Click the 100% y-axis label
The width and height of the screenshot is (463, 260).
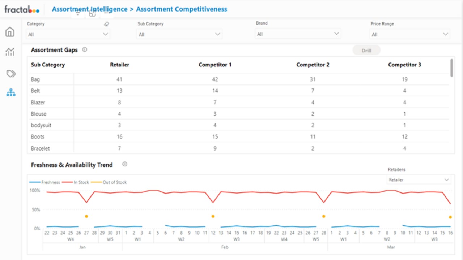[x=35, y=190]
